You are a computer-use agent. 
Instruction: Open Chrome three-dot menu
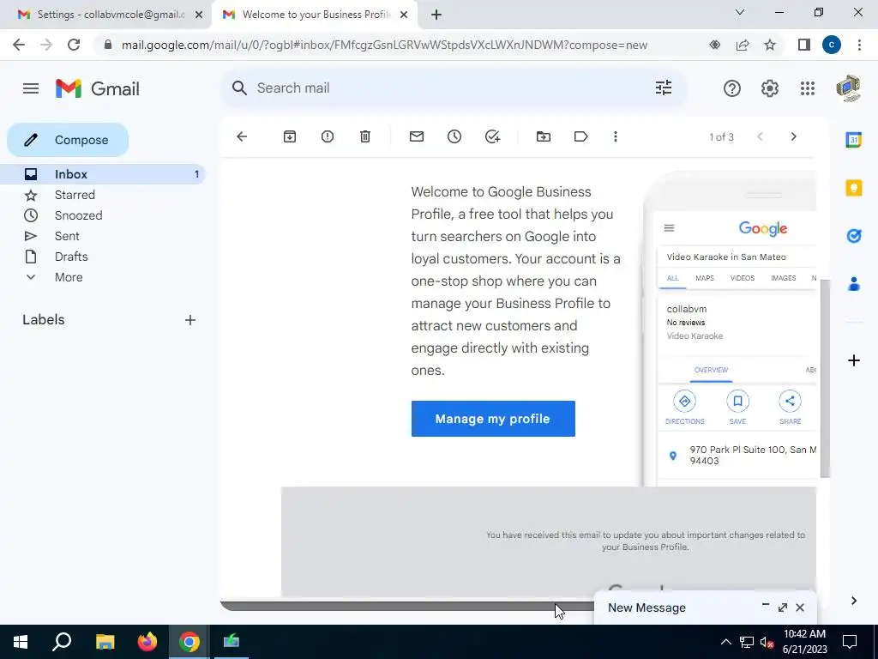(859, 45)
